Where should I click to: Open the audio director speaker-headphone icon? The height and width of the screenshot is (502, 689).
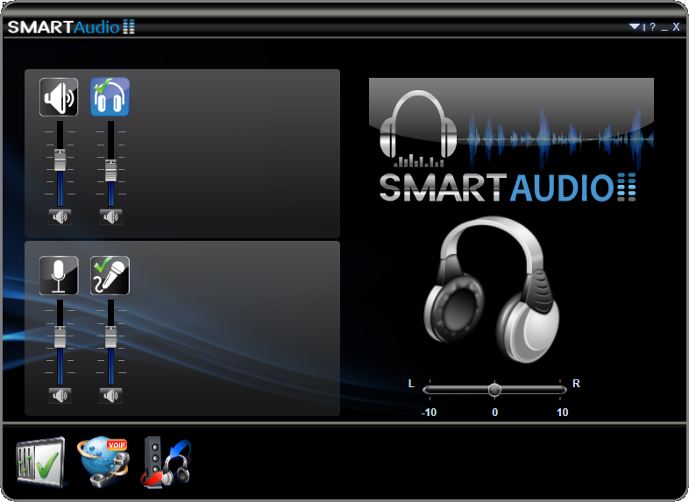tap(166, 462)
